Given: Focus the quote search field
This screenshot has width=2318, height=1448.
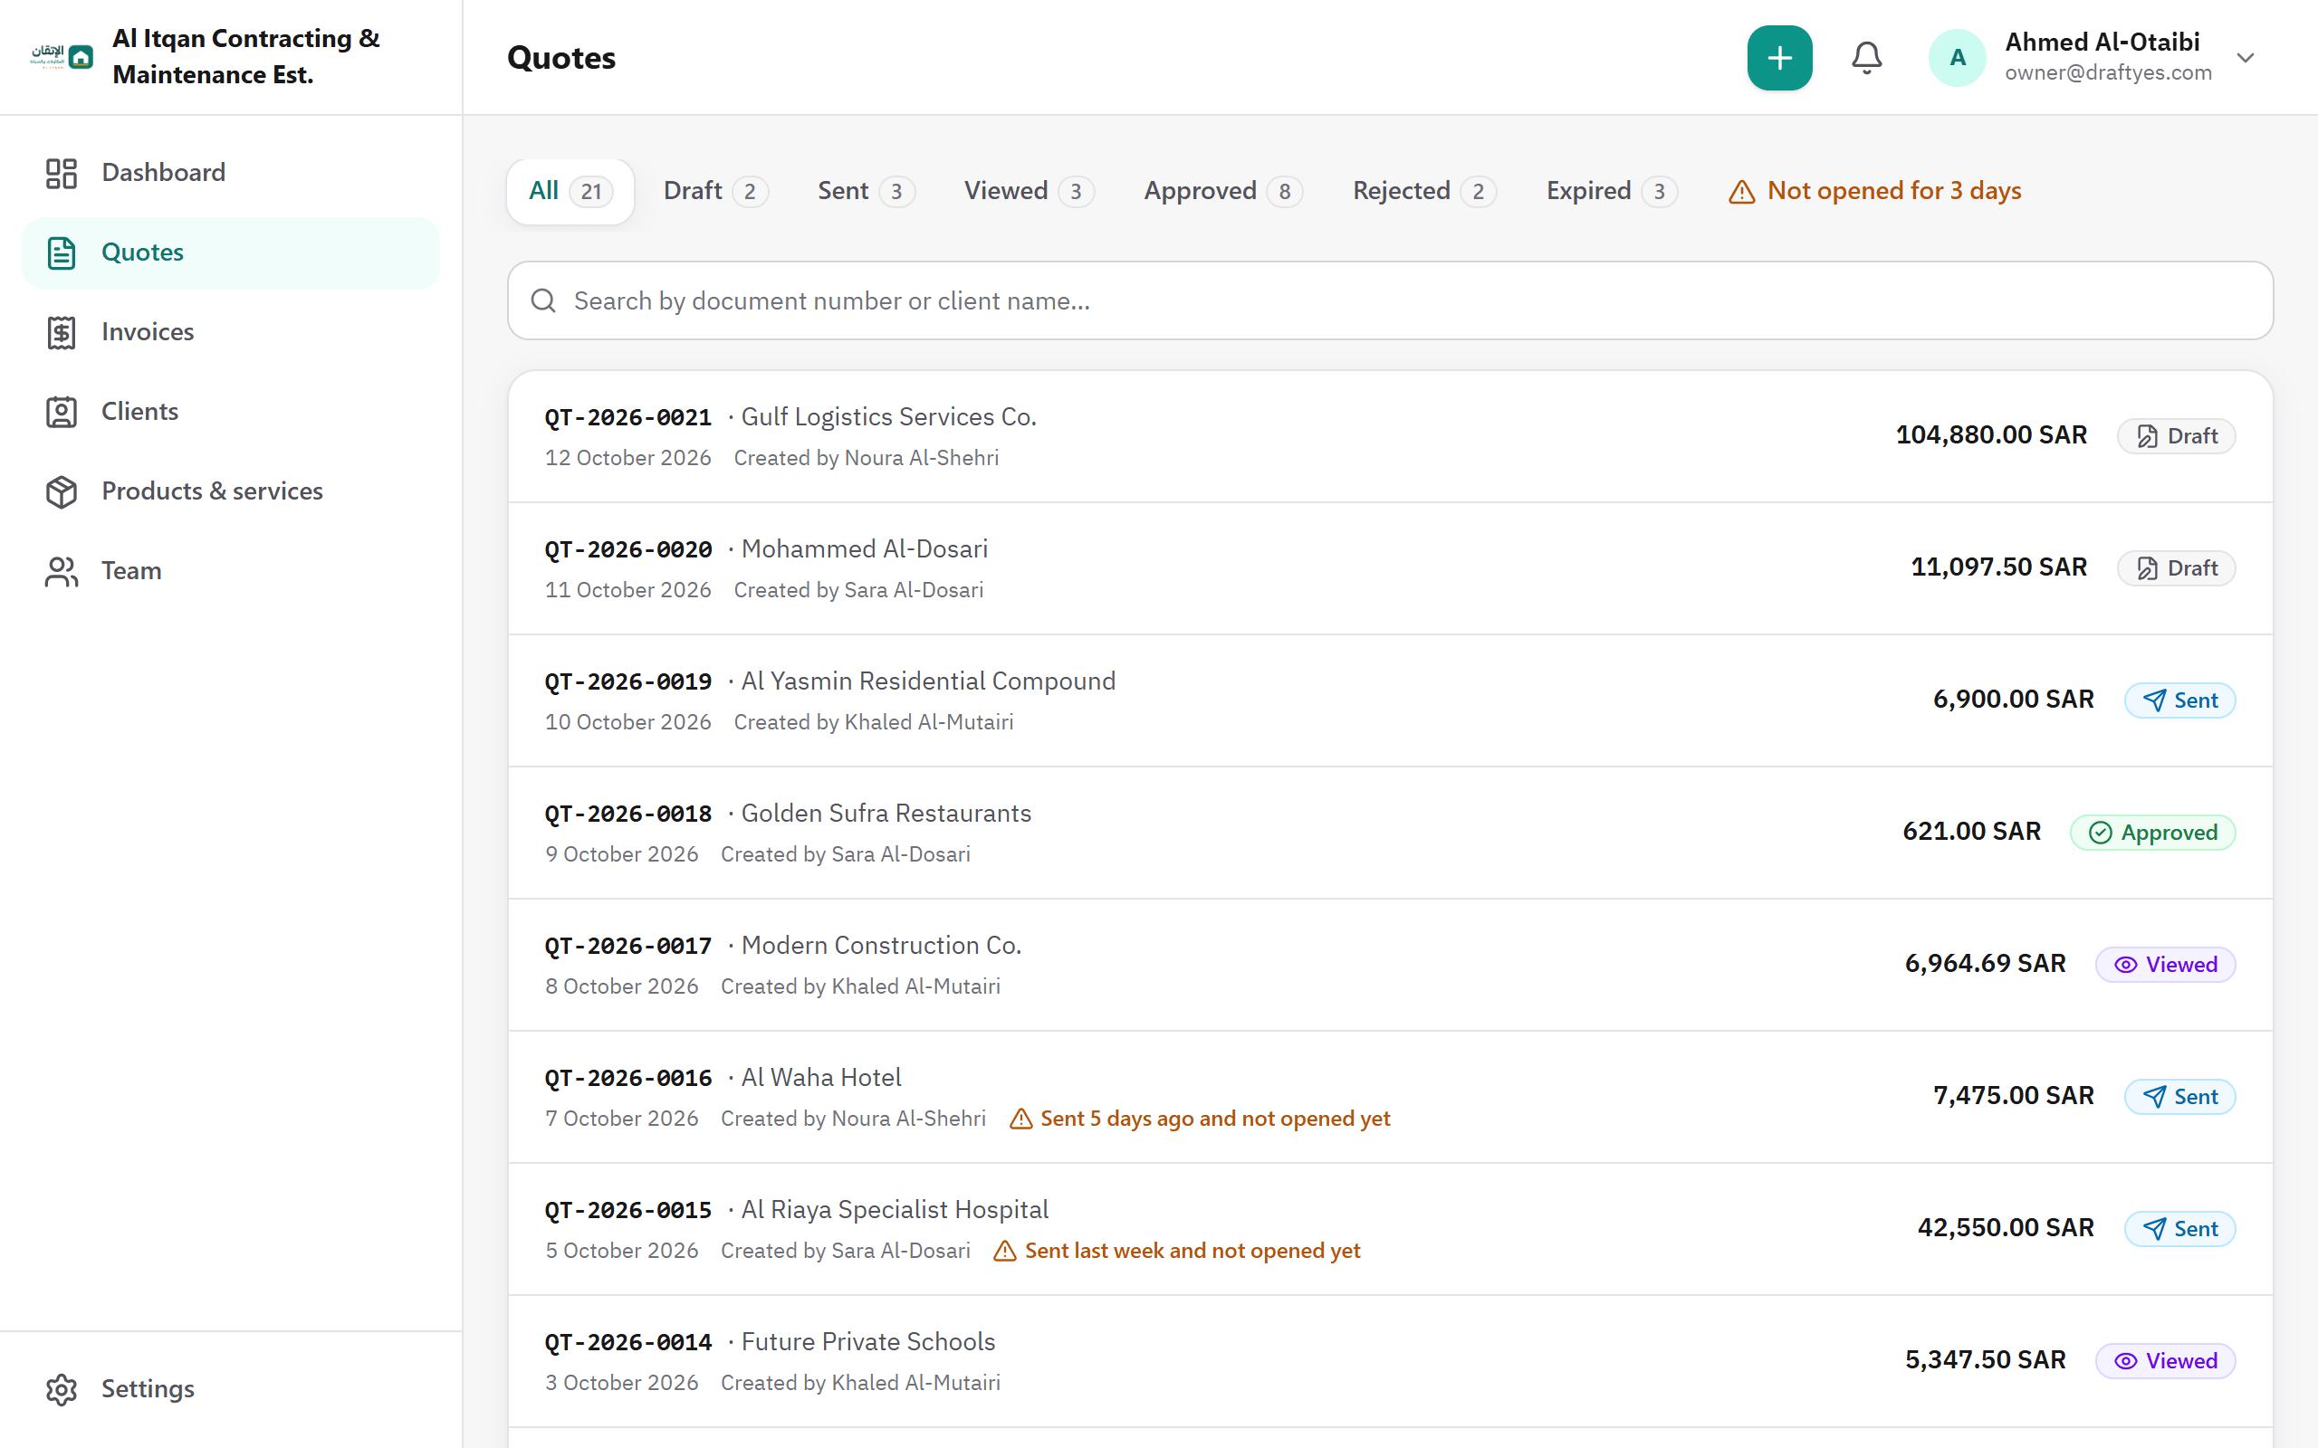Looking at the screenshot, I should coord(1390,300).
